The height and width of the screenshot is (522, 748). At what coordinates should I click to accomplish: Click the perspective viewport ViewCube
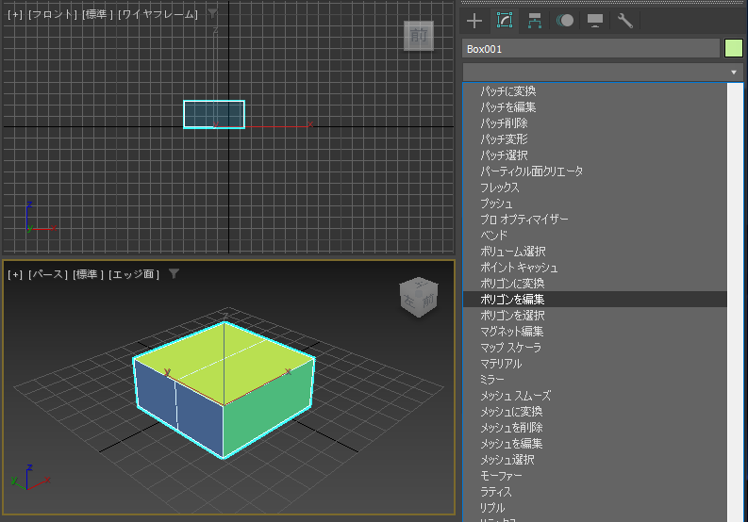pyautogui.click(x=419, y=298)
